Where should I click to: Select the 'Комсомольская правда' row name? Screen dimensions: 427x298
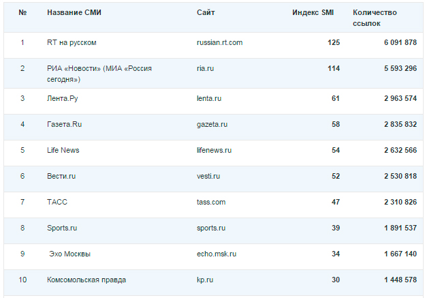pos(86,280)
